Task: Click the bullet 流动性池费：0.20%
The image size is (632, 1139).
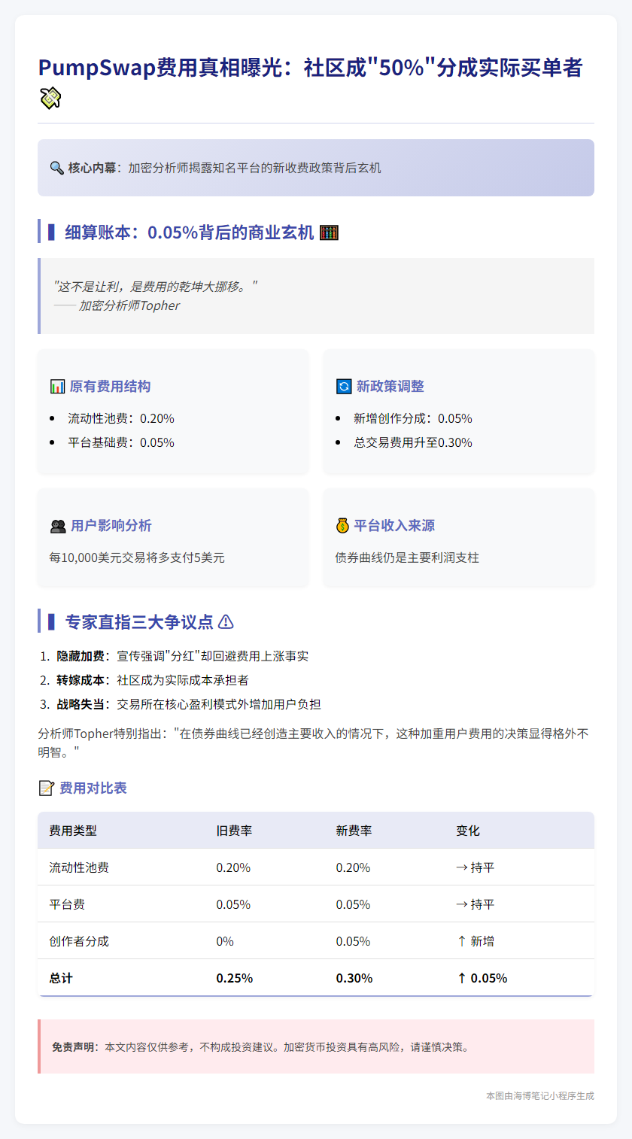Action: click(121, 418)
